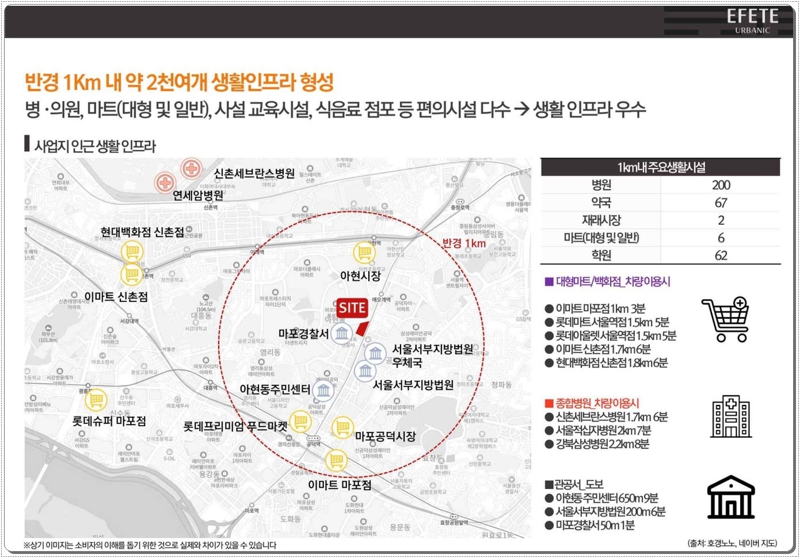Select the value 67 in the table
The image size is (800, 558).
(721, 203)
